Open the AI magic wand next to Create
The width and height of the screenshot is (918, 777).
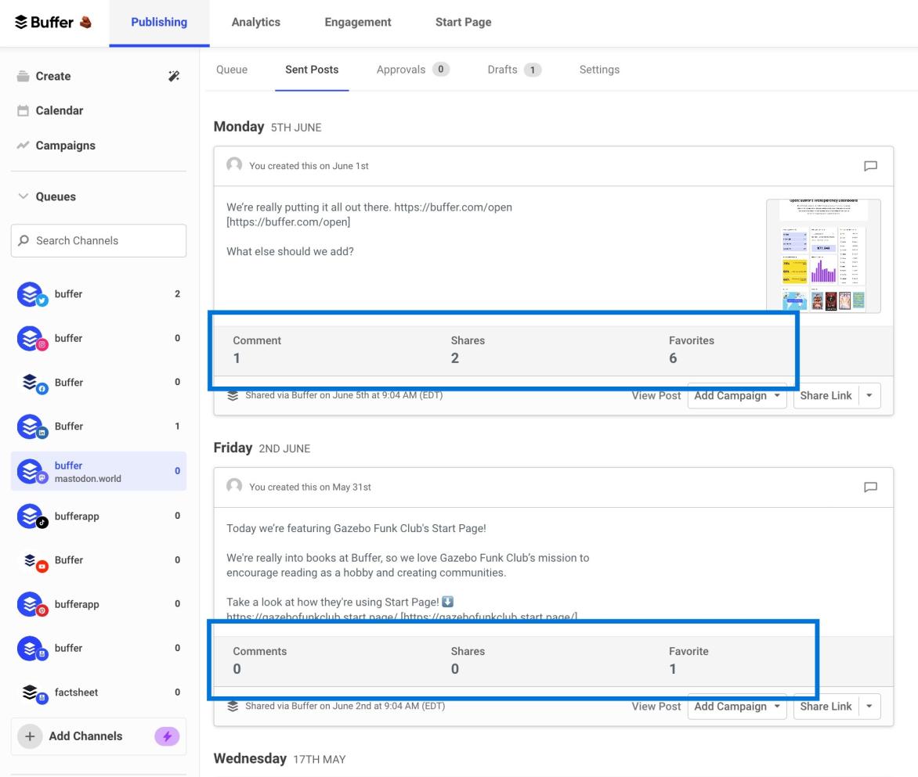(x=174, y=76)
